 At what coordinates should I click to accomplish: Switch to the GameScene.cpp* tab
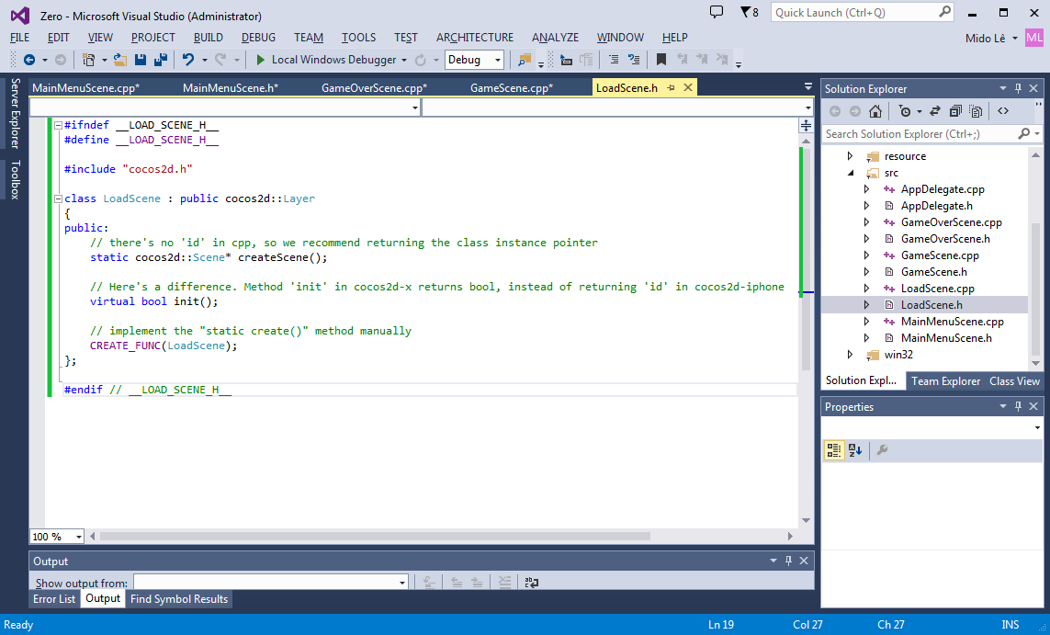(512, 87)
